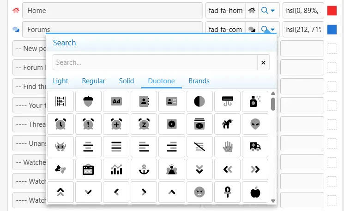
Task: Choose the single angle left icon
Action: point(116,192)
